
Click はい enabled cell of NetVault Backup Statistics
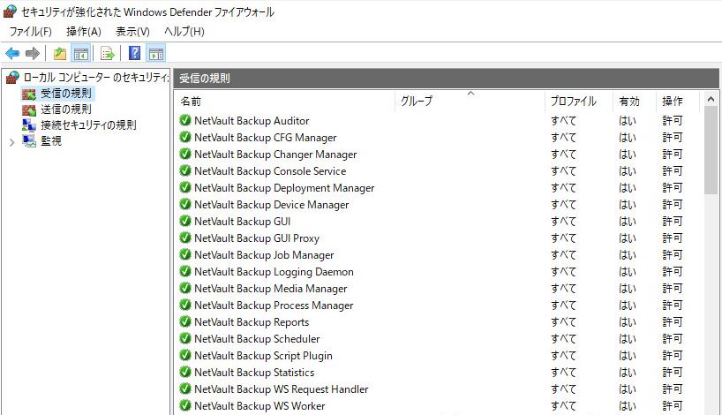[628, 372]
